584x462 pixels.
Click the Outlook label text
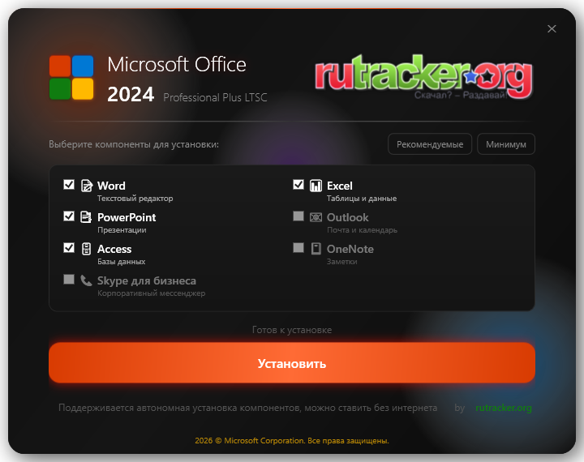tap(347, 217)
